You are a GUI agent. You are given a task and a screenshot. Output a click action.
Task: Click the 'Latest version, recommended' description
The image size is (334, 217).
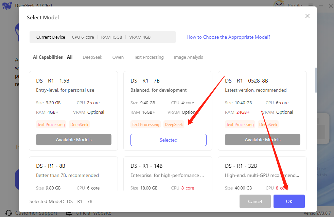[256, 90]
